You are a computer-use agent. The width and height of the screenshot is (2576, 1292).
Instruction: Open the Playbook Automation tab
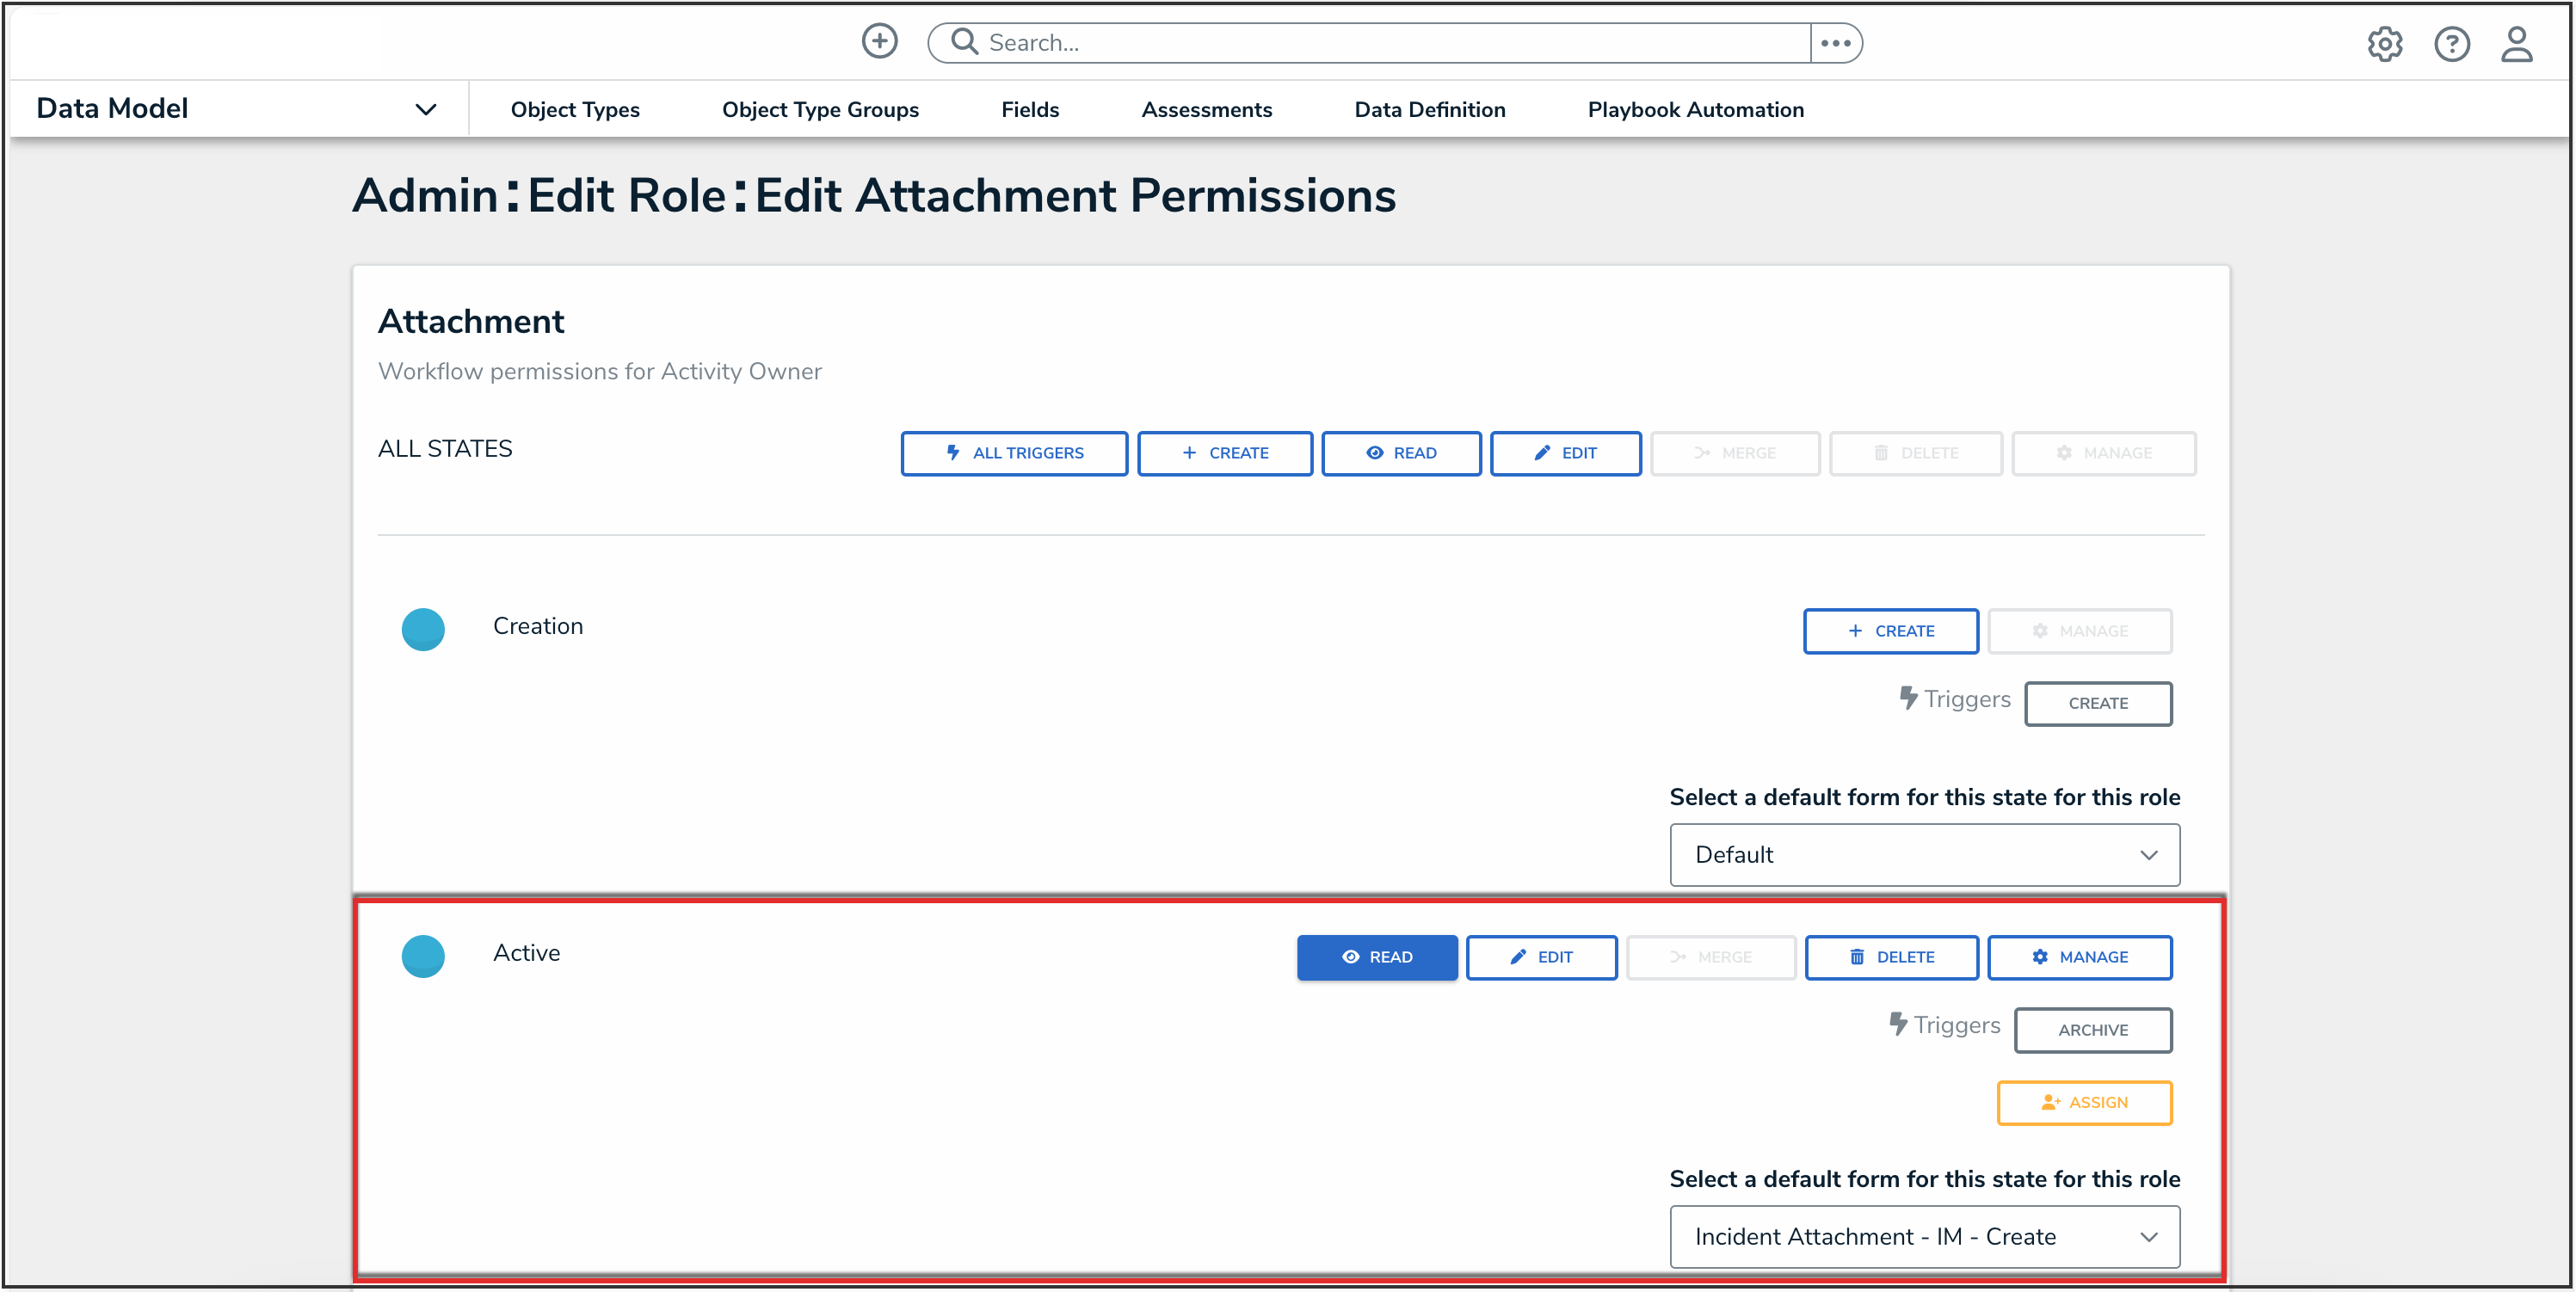tap(1695, 110)
